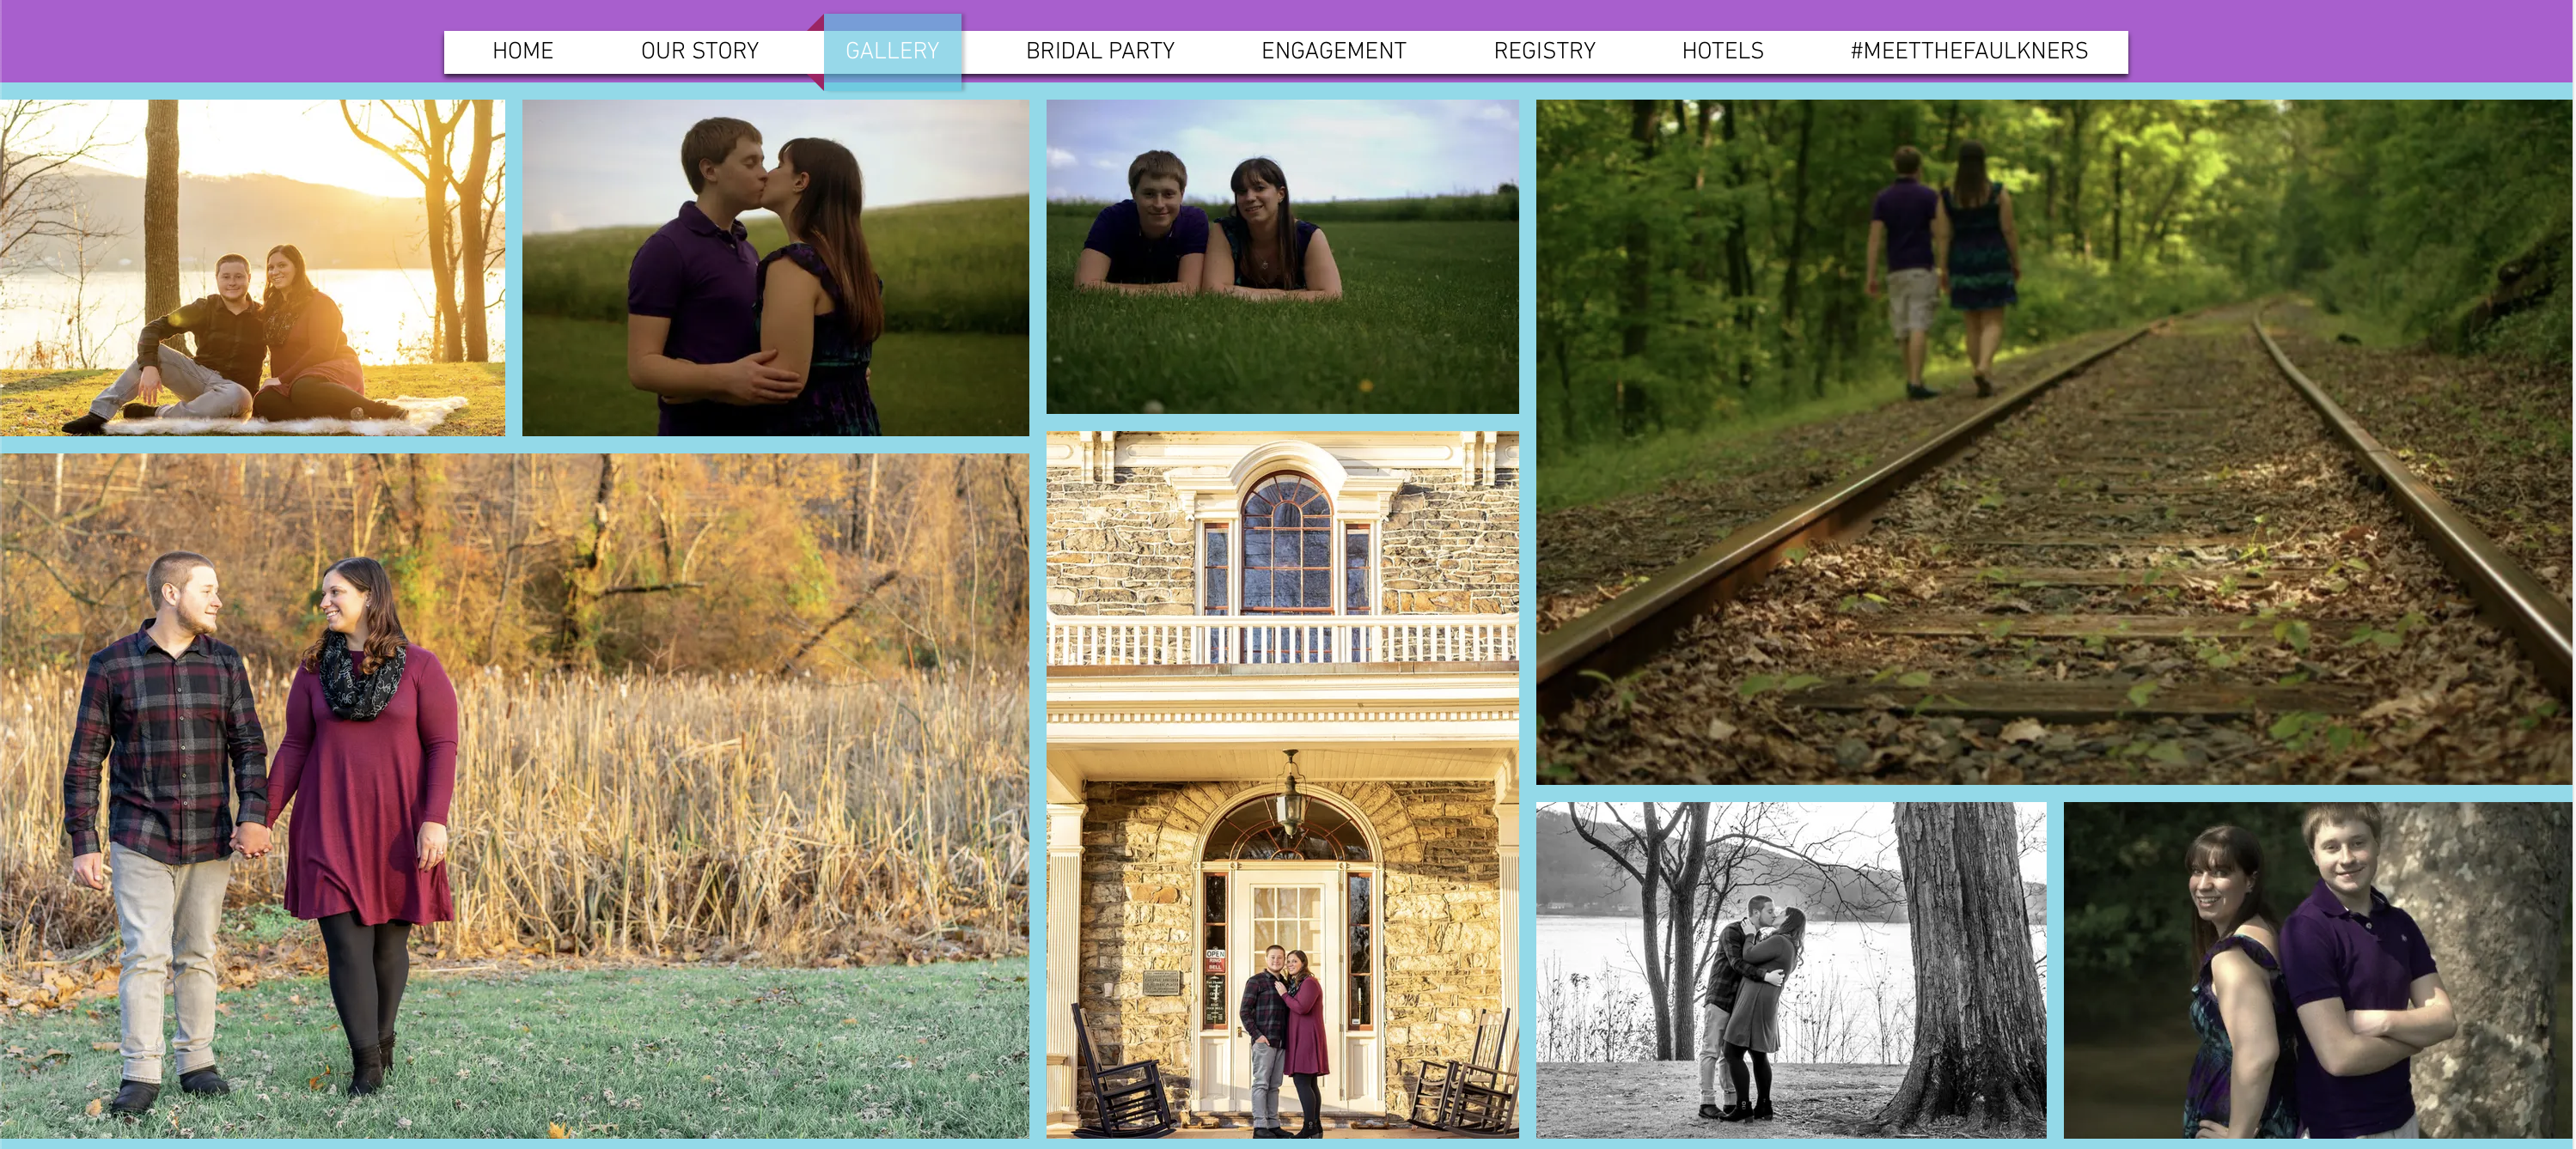Open couple lying on grass photo
The height and width of the screenshot is (1149, 2576).
1282,257
